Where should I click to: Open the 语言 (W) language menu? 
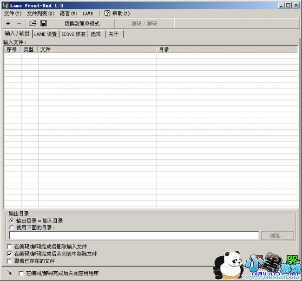pos(68,13)
